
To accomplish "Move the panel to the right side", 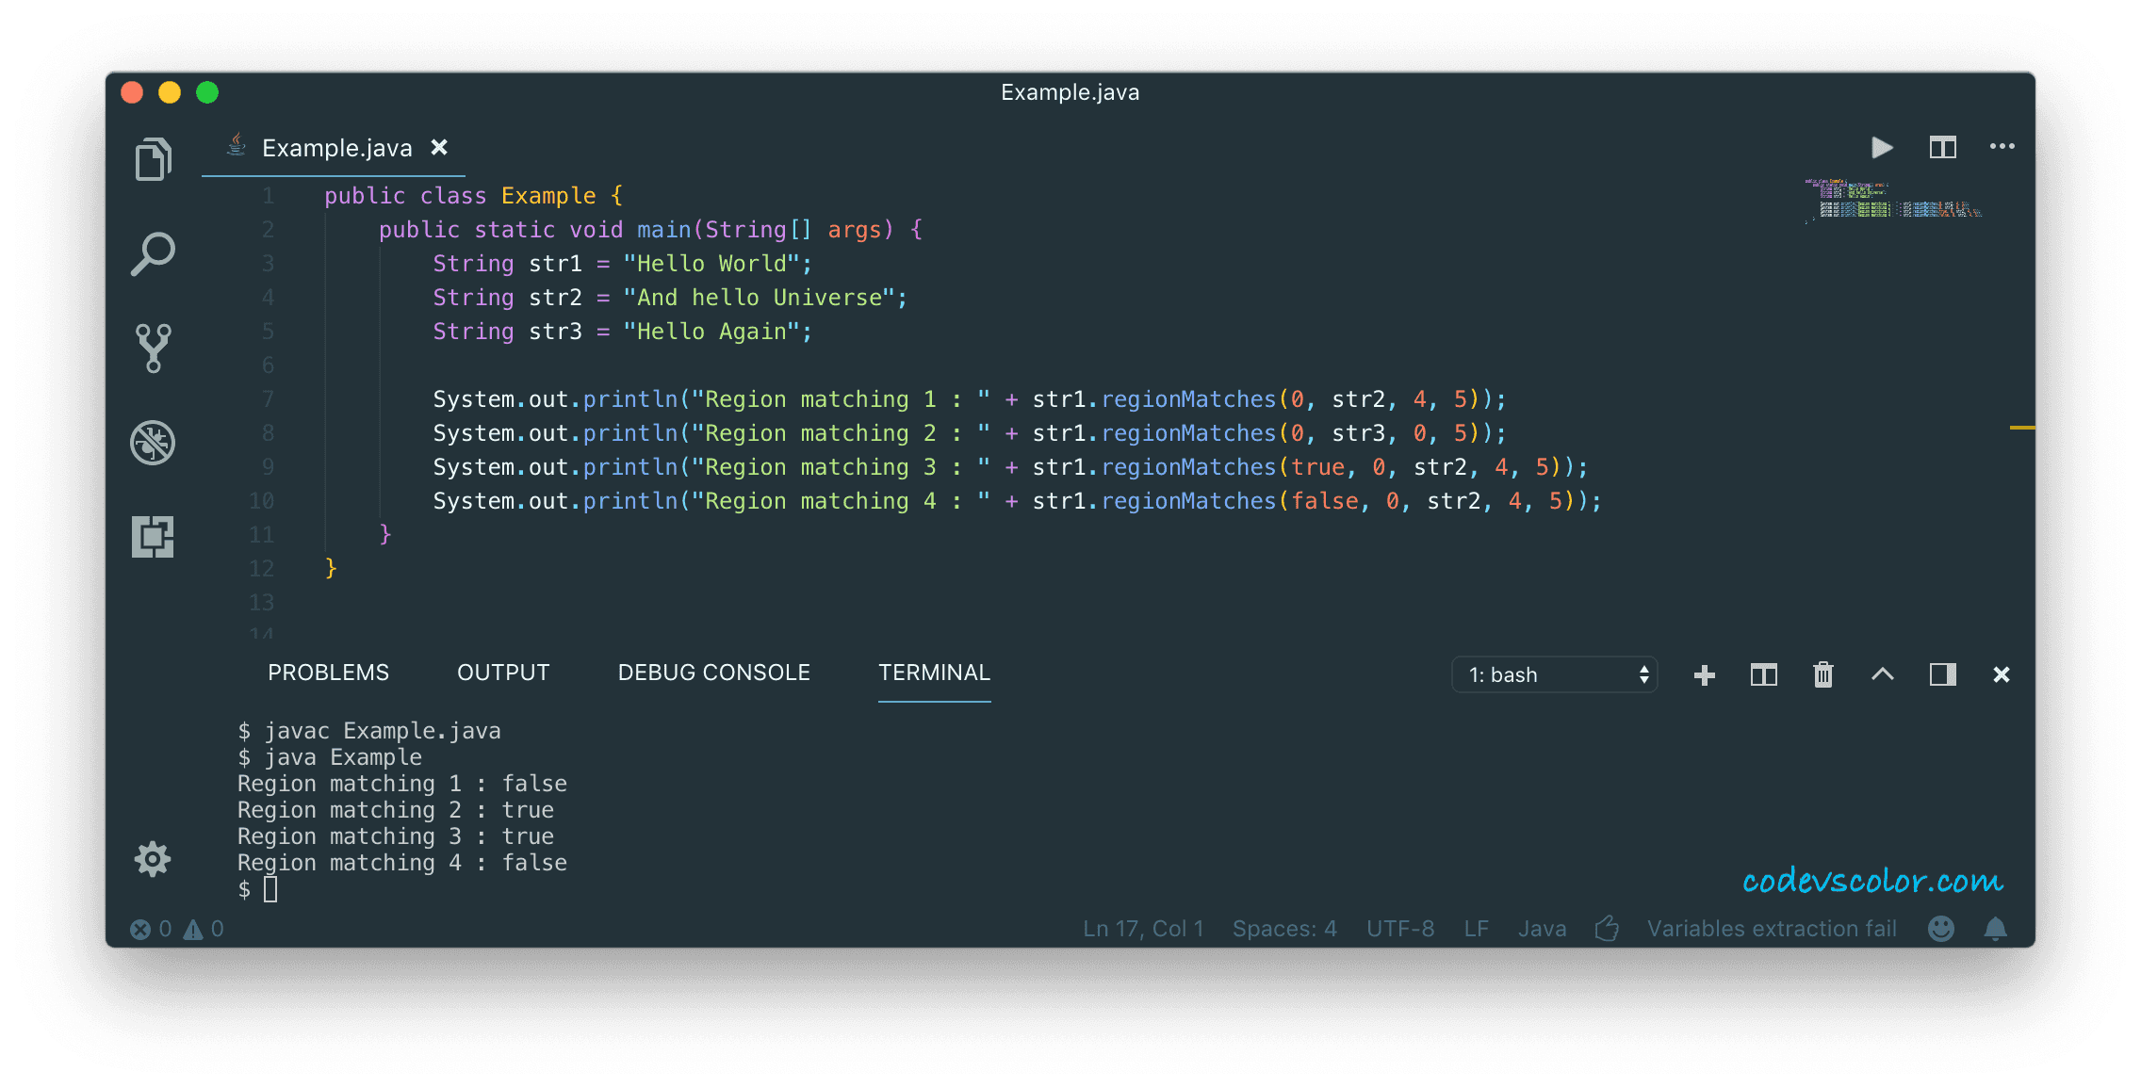I will [x=1942, y=674].
